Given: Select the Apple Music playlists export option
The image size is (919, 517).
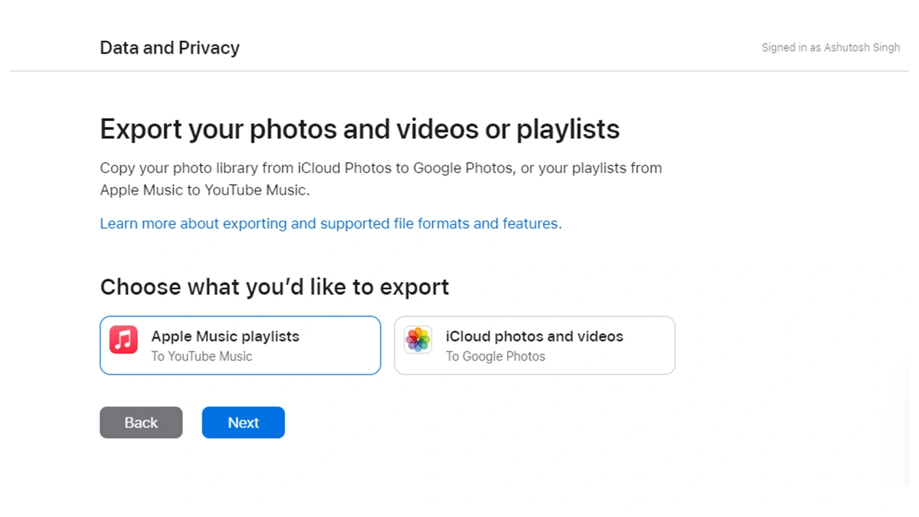Looking at the screenshot, I should click(240, 345).
